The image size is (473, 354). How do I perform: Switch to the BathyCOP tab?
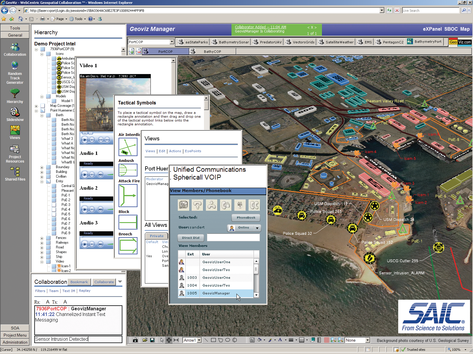(213, 51)
